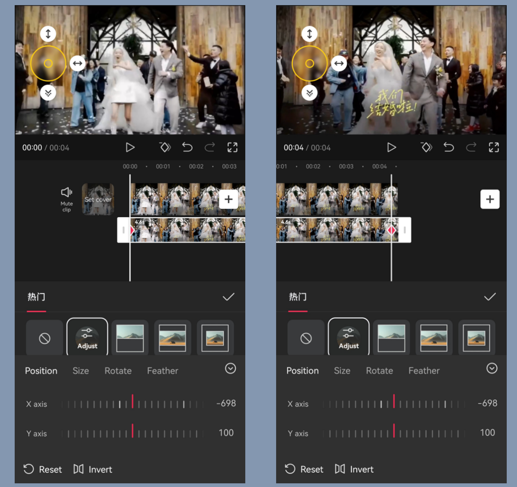The image size is (517, 487).
Task: Click the horizontal stretch handle in left screen preview
Action: point(77,63)
